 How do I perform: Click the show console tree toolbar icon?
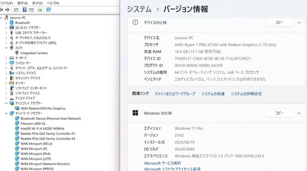(16, 10)
